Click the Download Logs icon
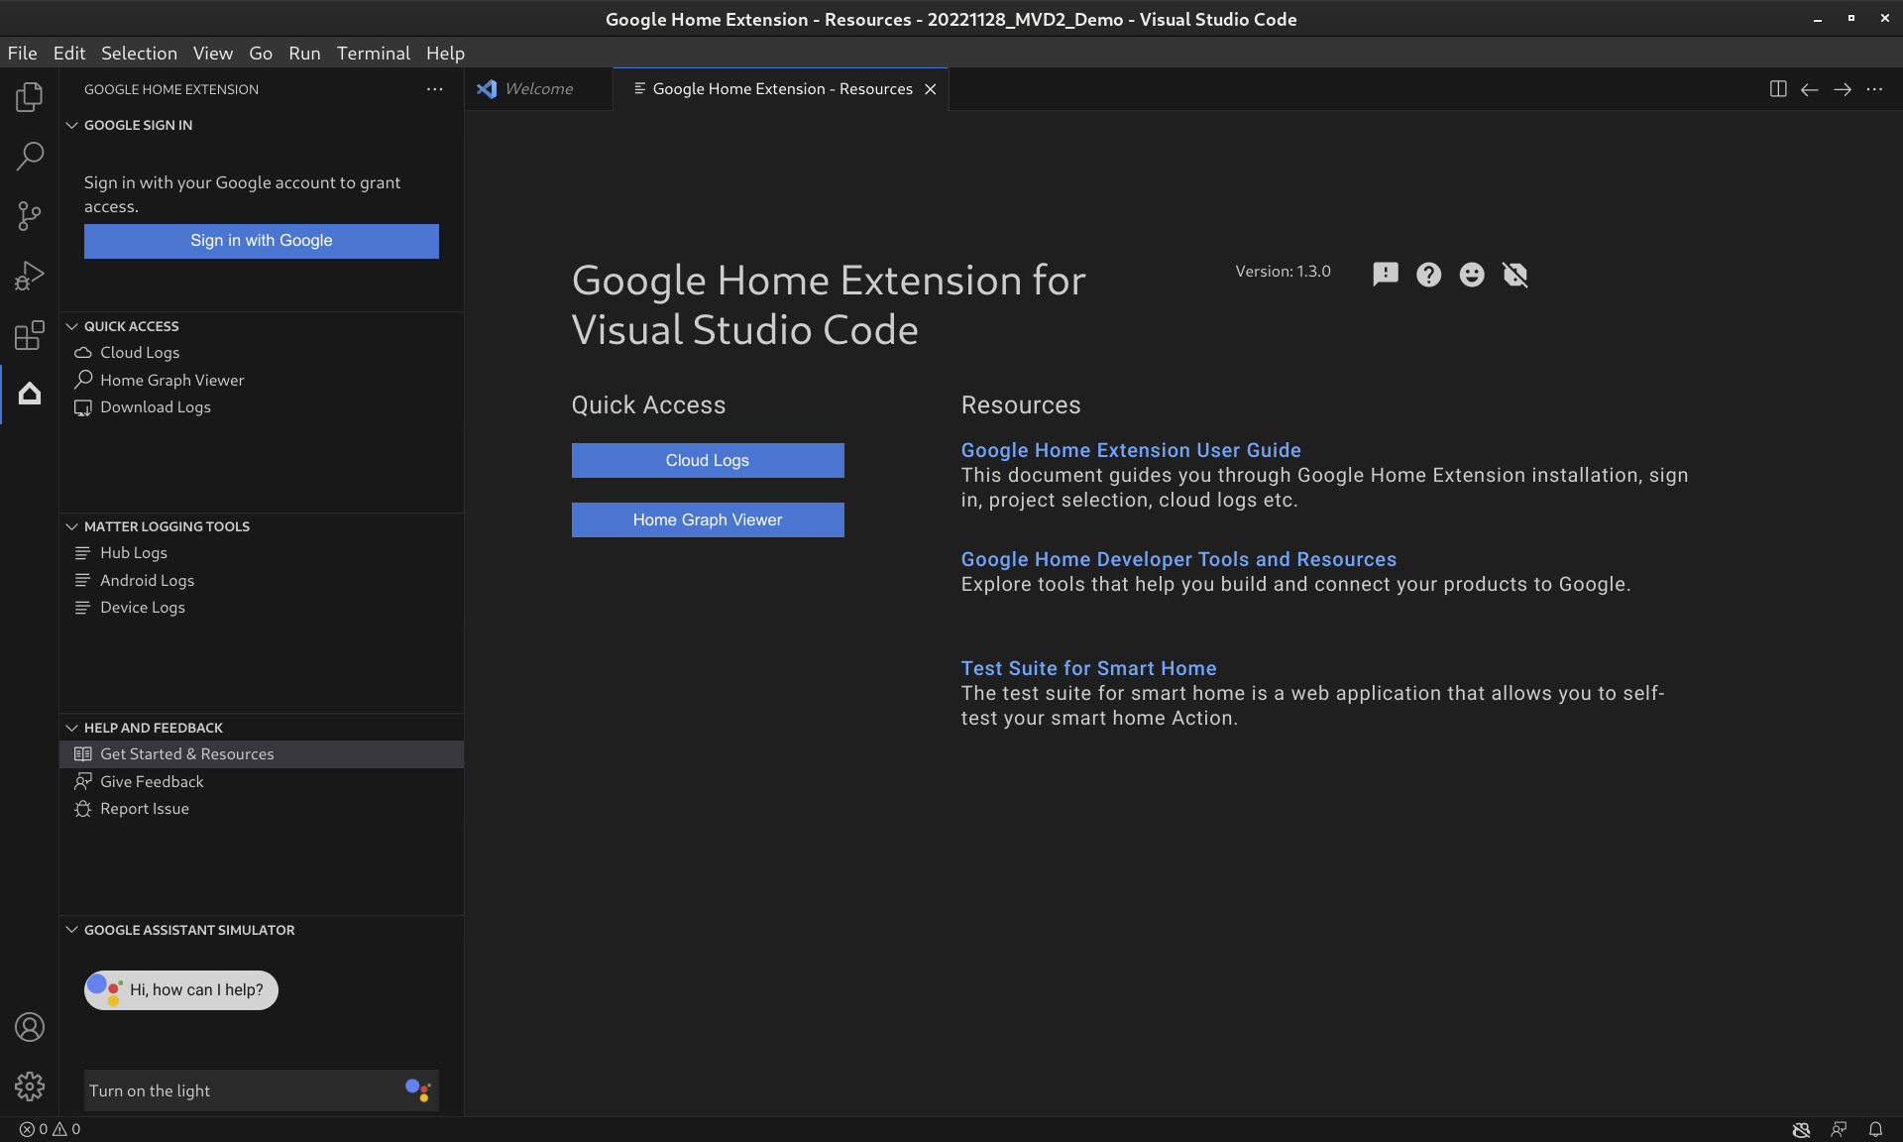 tap(83, 406)
